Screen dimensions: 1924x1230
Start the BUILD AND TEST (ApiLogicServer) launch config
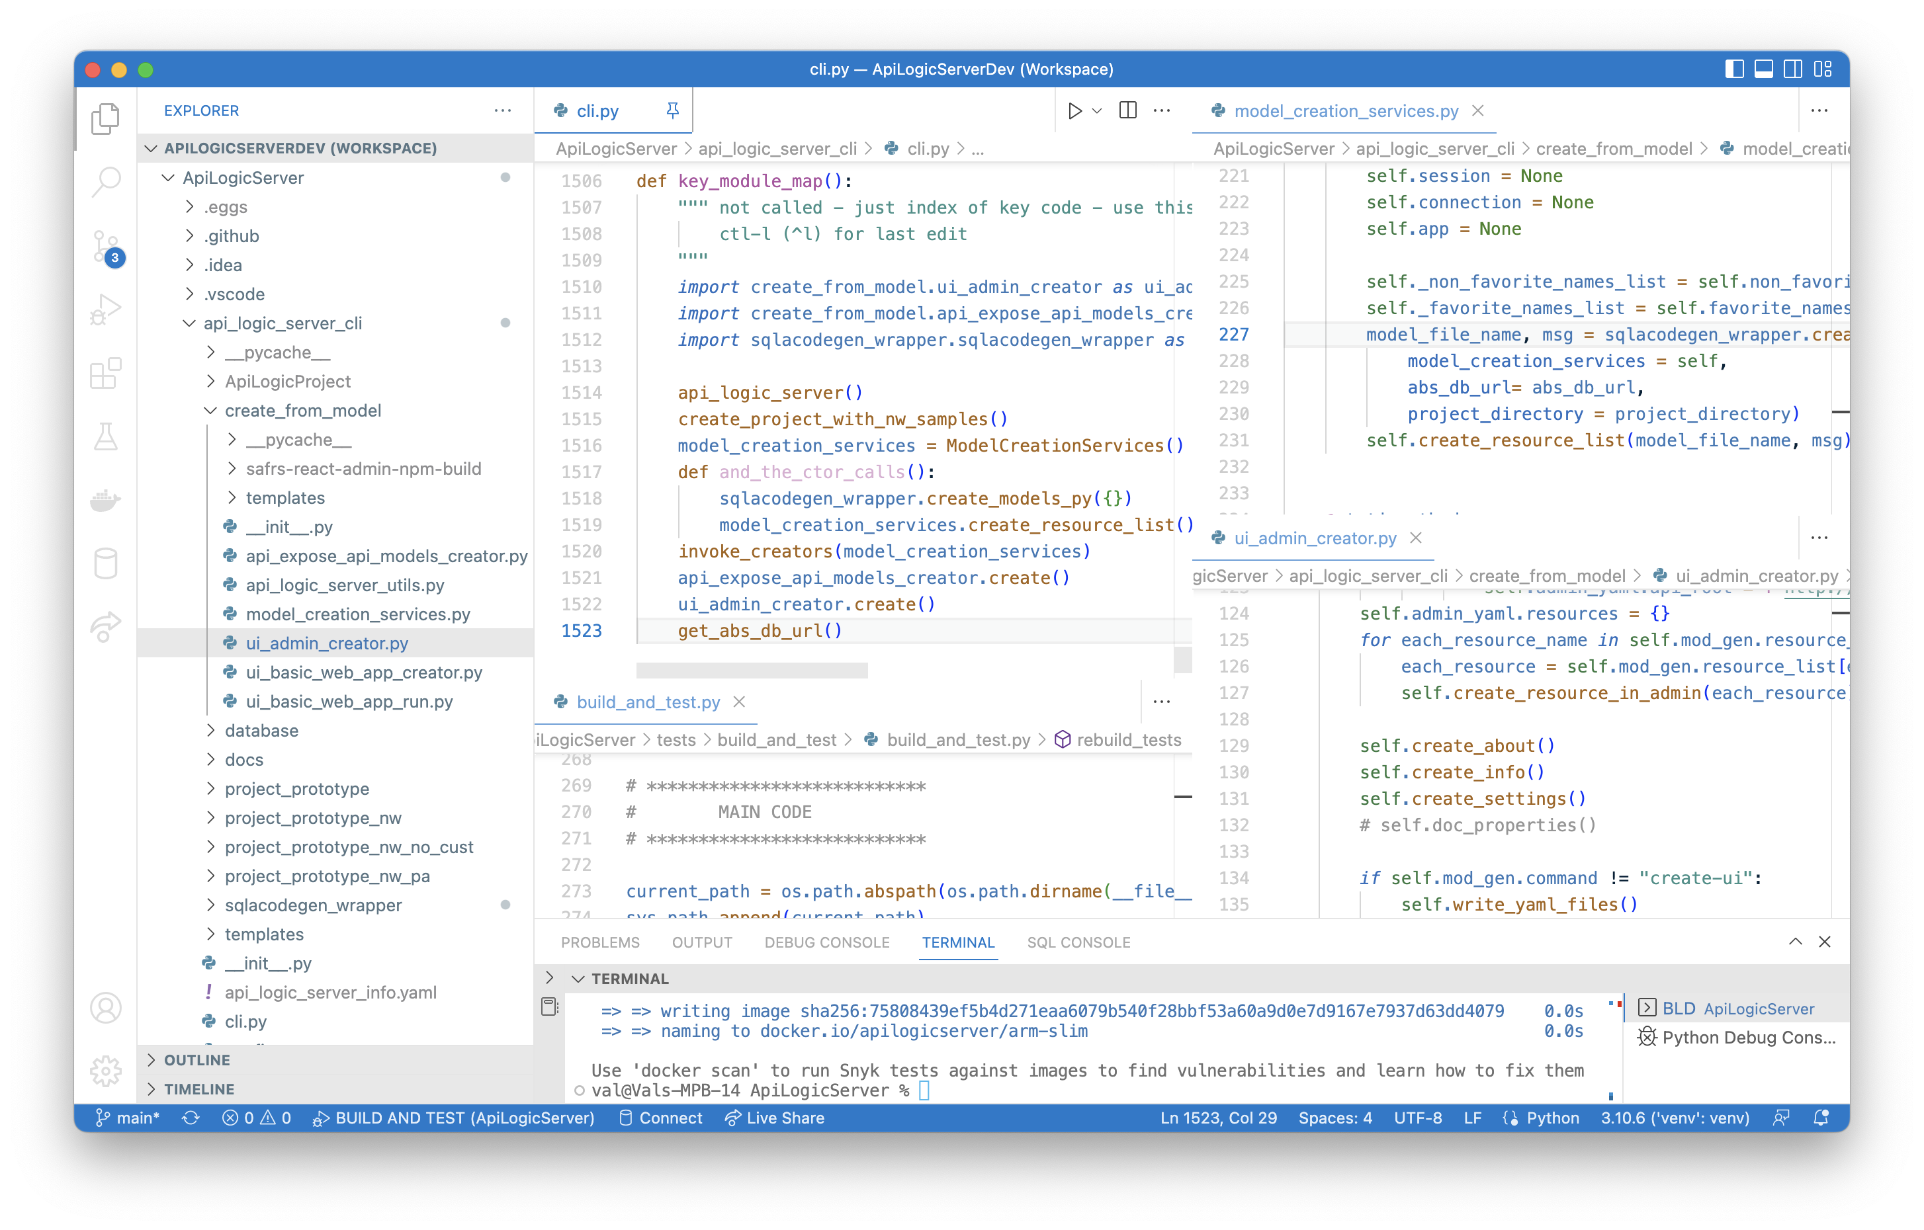[x=453, y=1118]
